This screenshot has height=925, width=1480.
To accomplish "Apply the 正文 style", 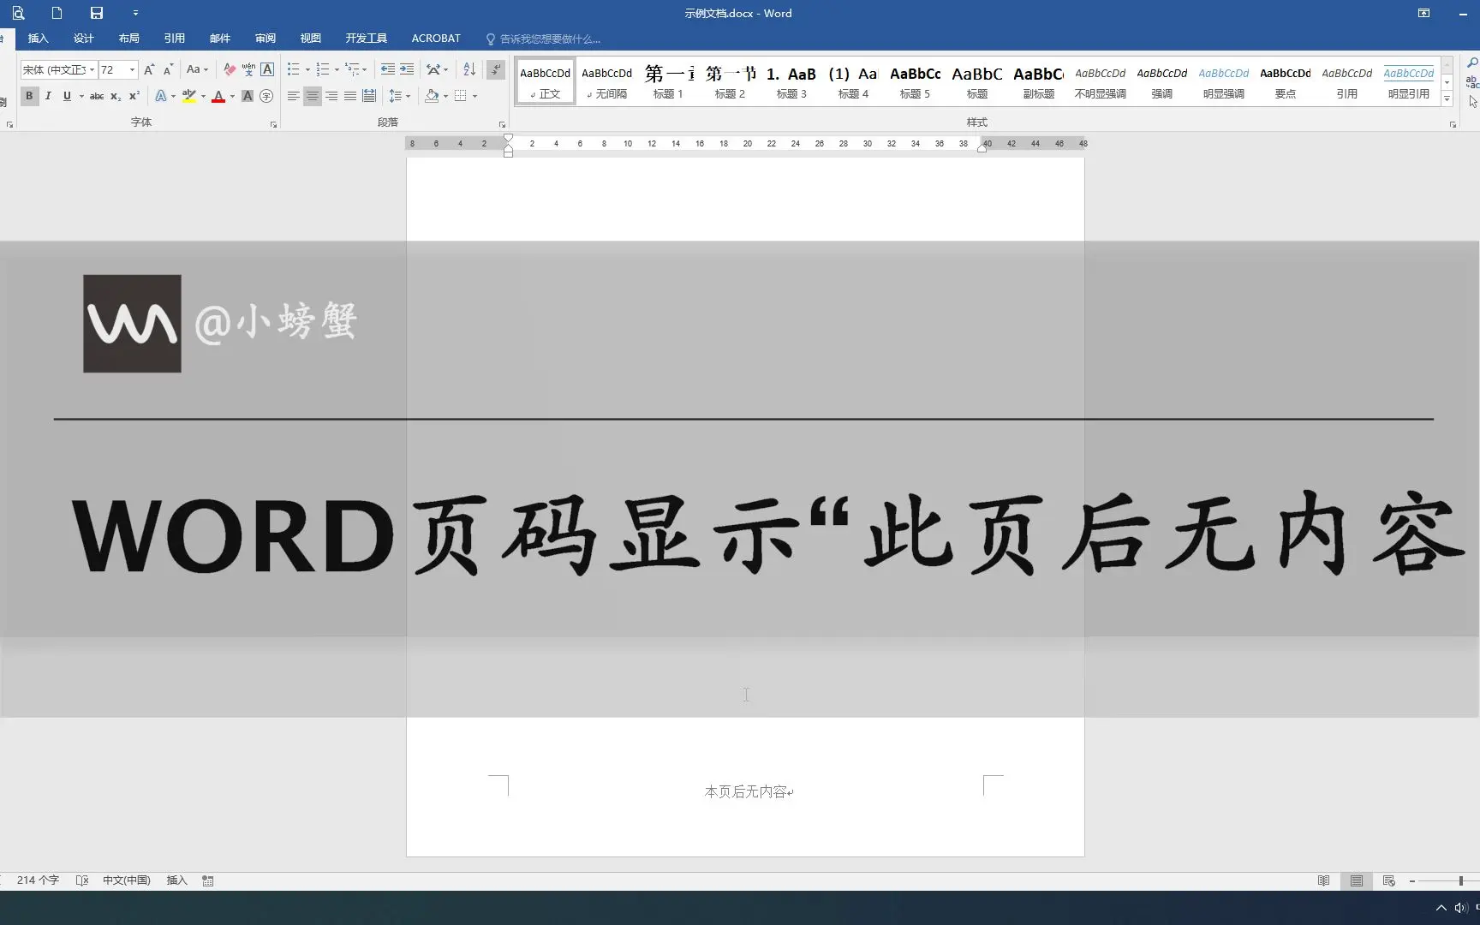I will click(x=545, y=82).
